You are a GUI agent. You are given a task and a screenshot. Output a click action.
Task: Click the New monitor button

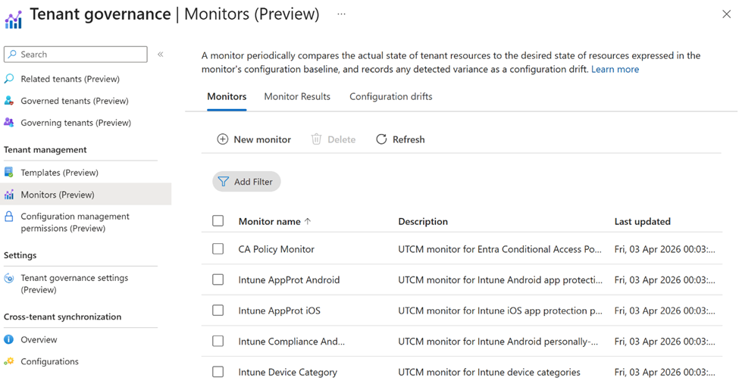(x=254, y=139)
